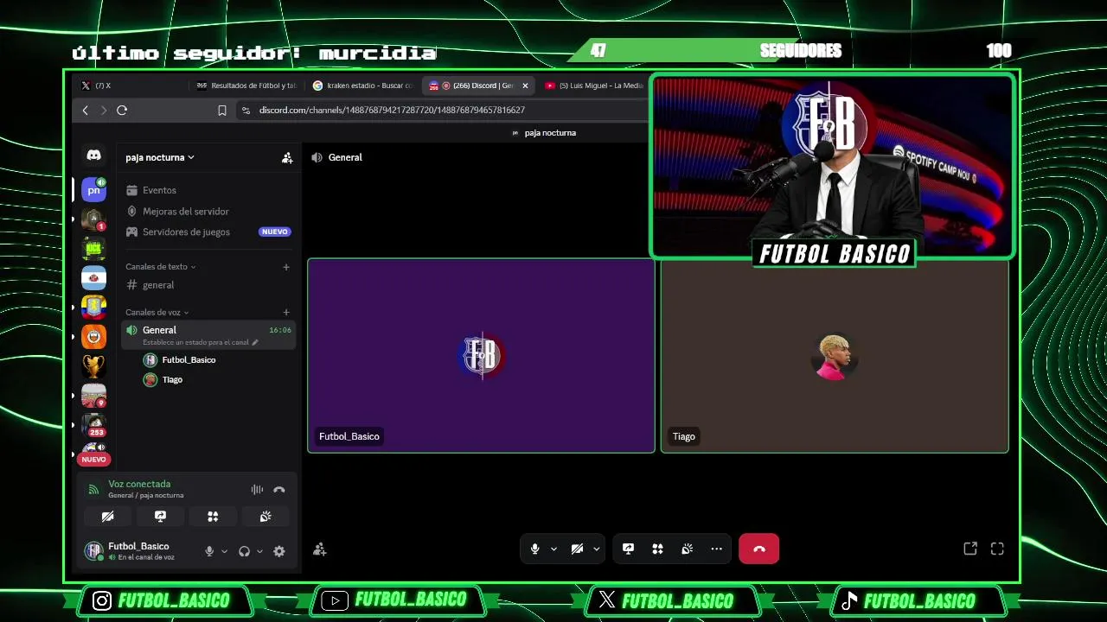Disconnect from voice in Voz conectada panel
The image size is (1107, 622).
coord(279,490)
